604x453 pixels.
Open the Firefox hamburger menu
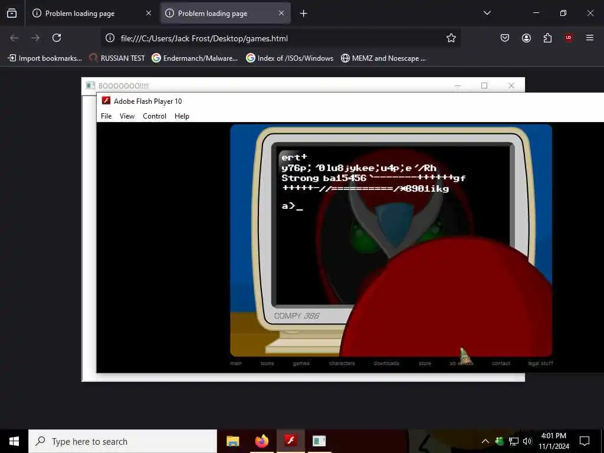pyautogui.click(x=590, y=38)
